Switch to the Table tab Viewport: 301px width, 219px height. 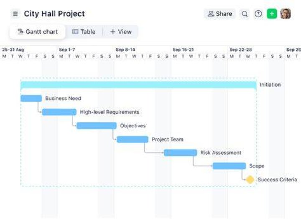pos(84,32)
